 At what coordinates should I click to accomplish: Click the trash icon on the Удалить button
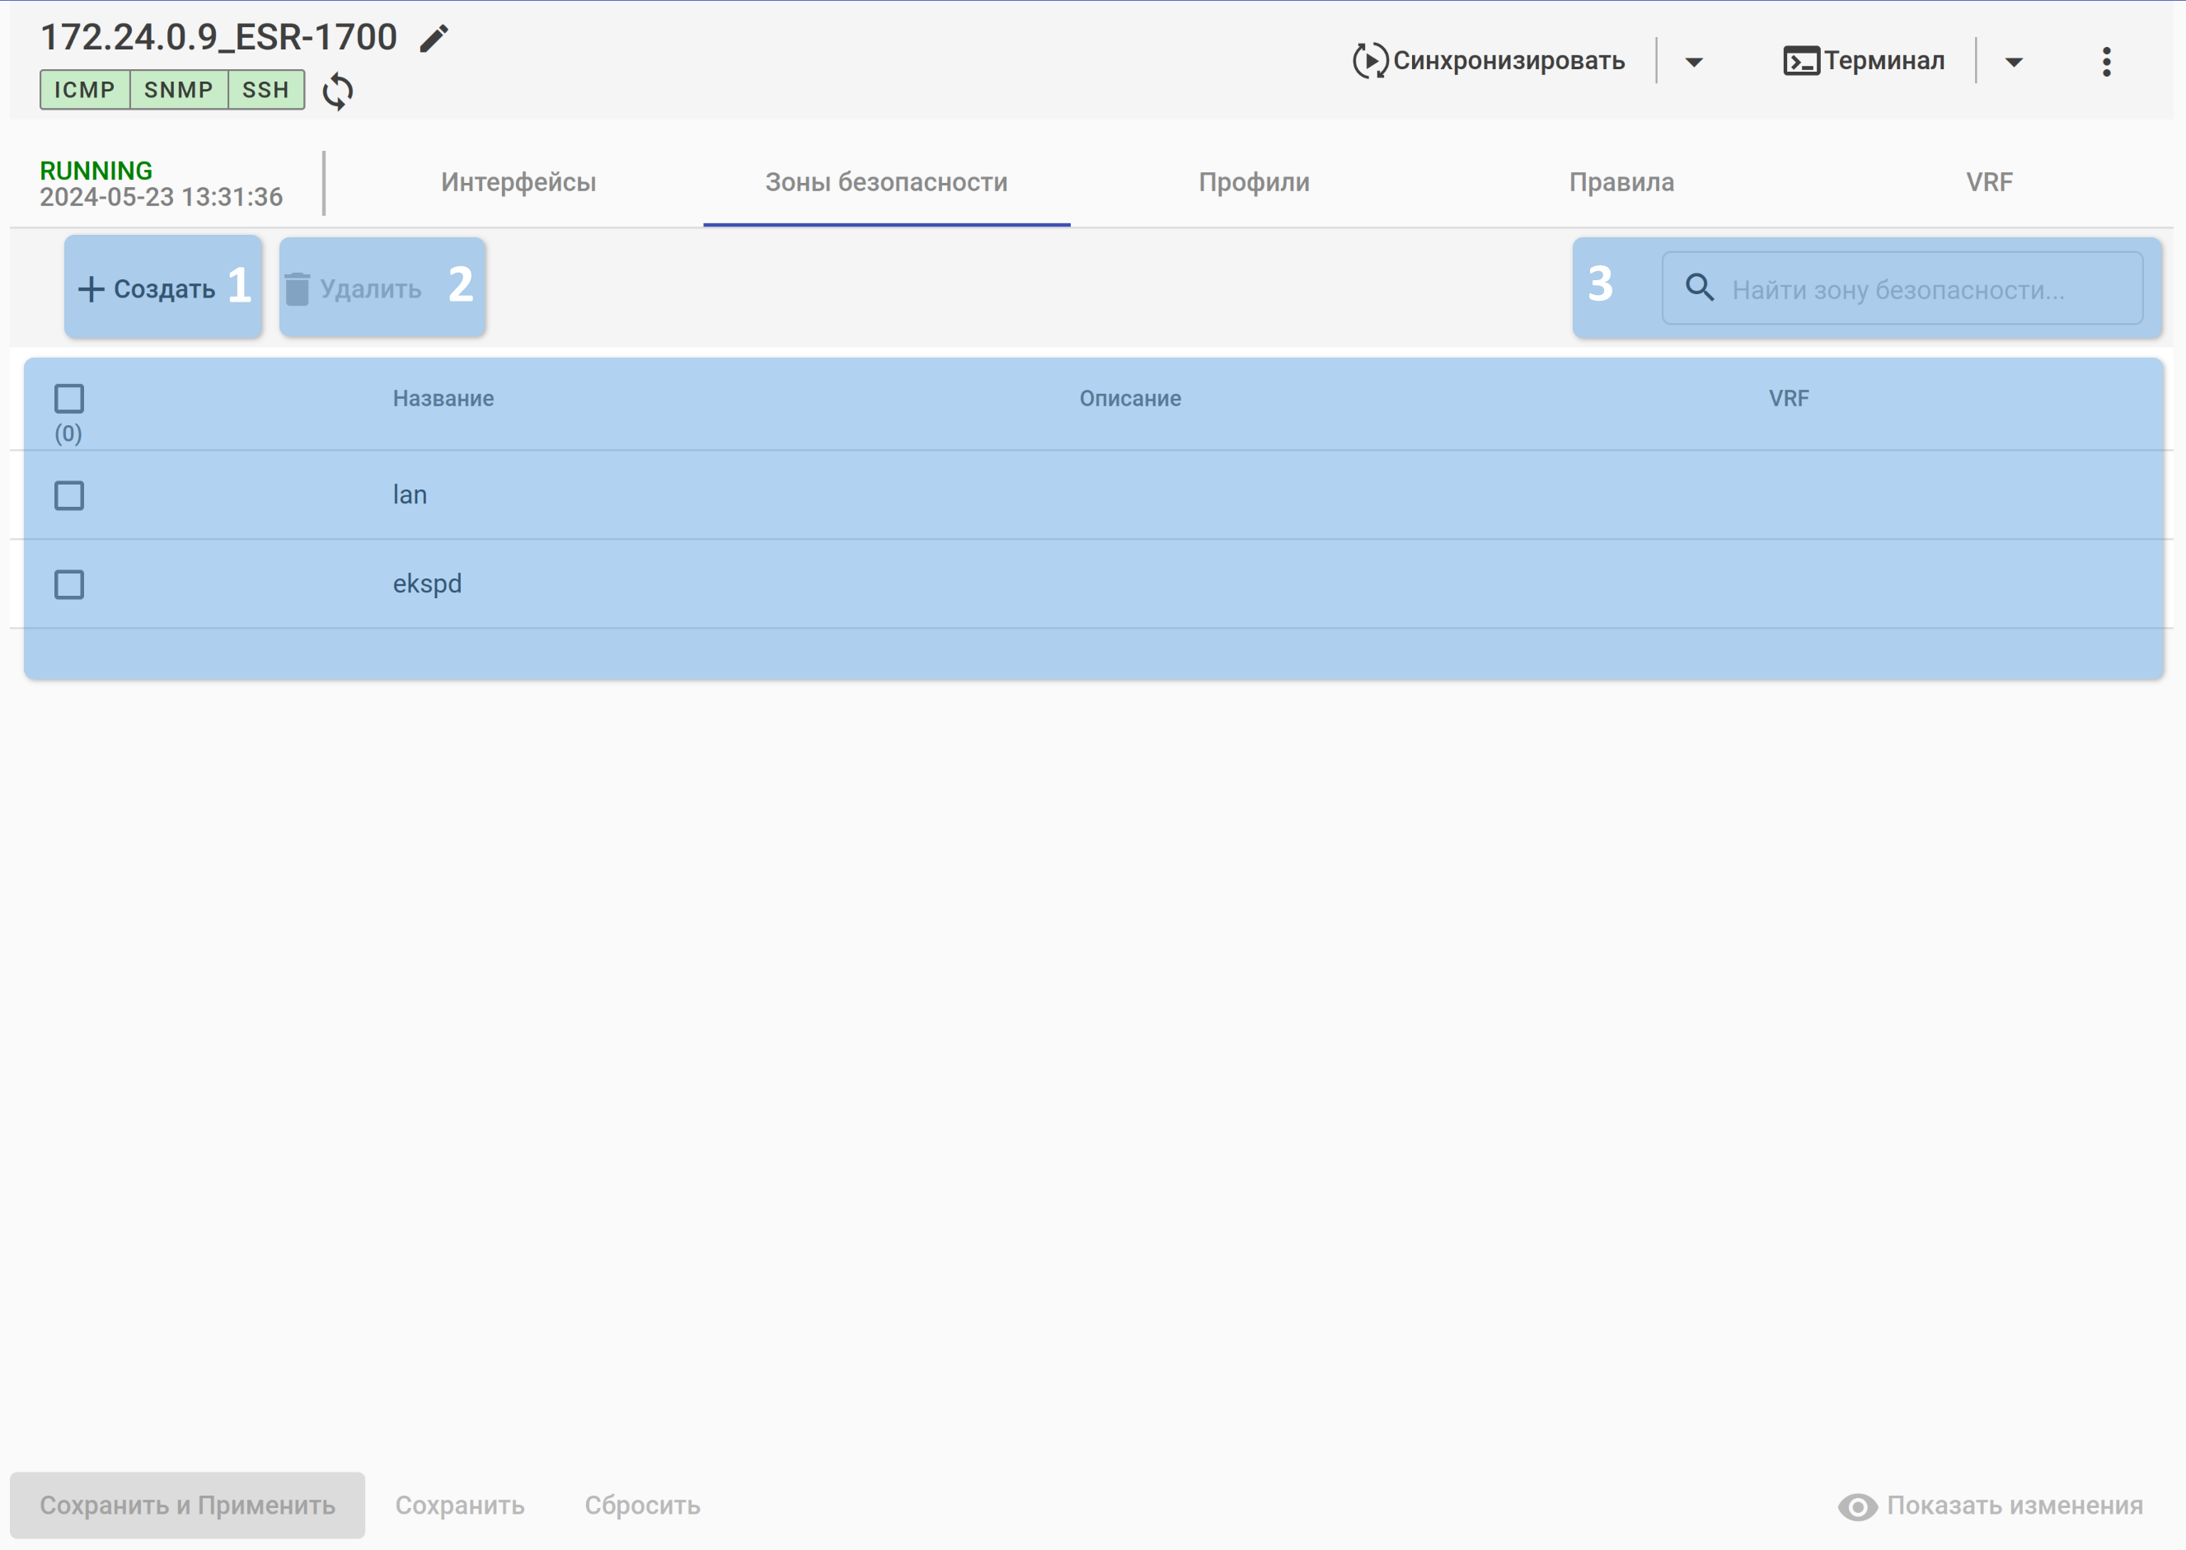click(298, 288)
